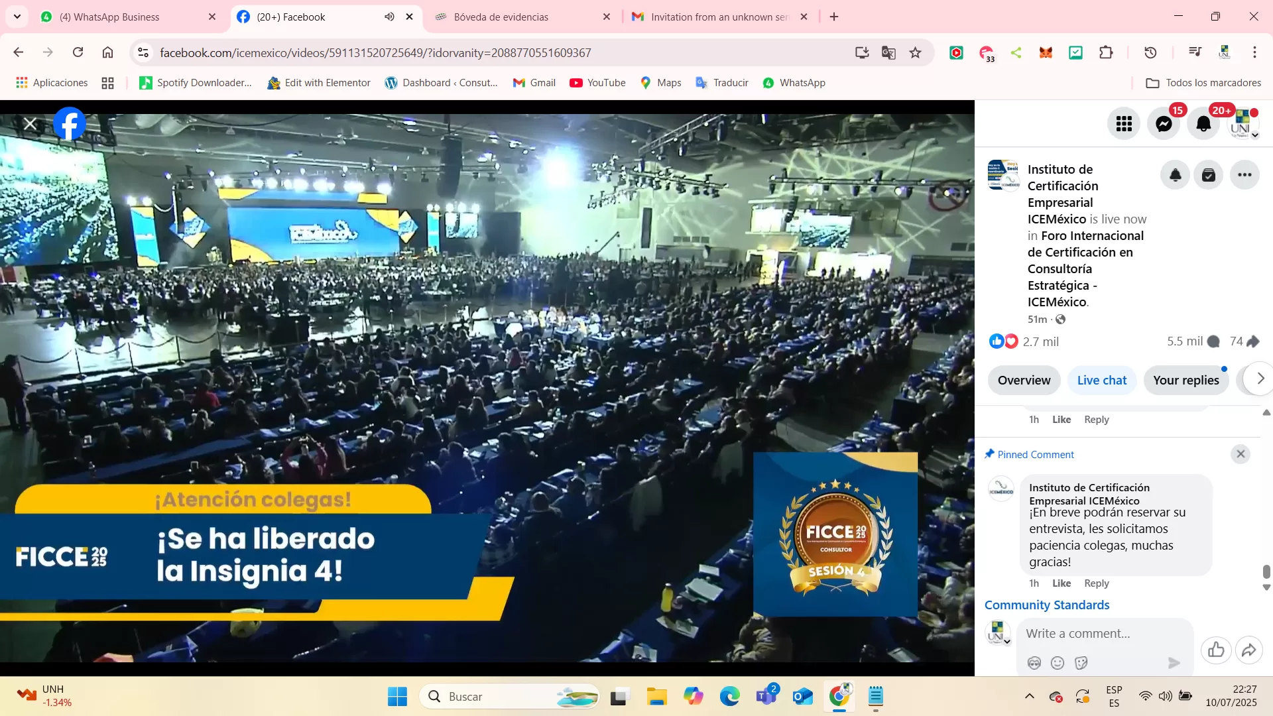Open the comment-as profile switcher arrow
Viewport: 1273px width, 716px height.
(1007, 642)
